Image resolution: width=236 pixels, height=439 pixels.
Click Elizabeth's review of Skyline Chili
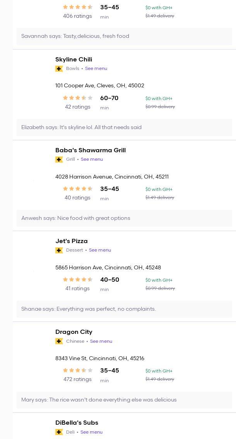[x=81, y=127]
